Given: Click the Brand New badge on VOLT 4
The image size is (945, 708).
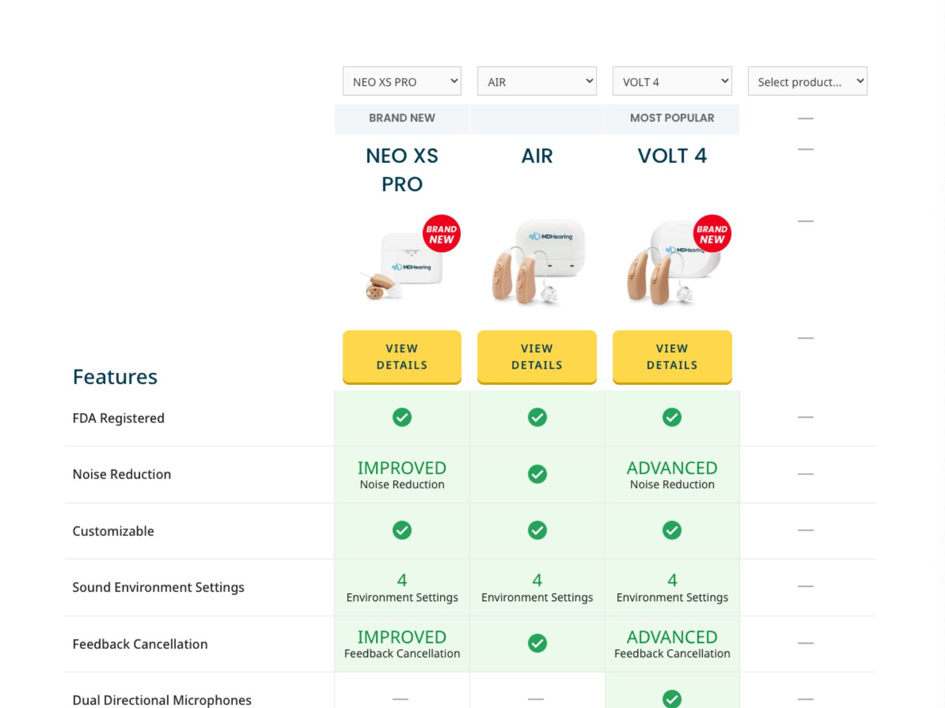Looking at the screenshot, I should pos(712,234).
